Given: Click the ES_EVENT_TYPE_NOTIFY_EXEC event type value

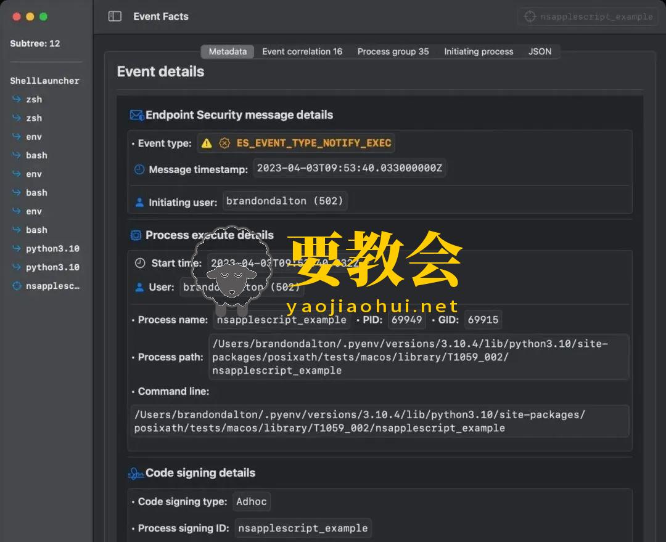Looking at the screenshot, I should click(x=314, y=143).
